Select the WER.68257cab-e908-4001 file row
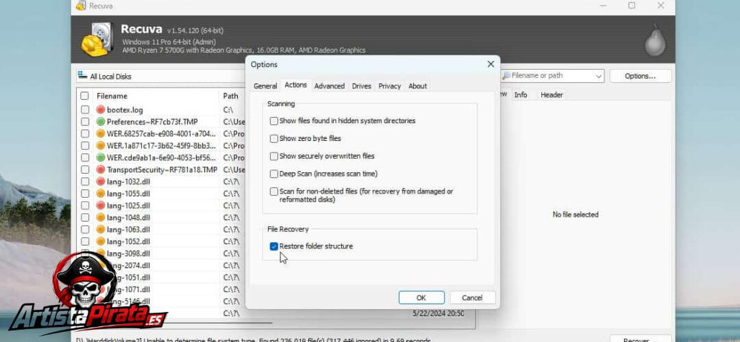Viewport: 740px width, 342px height. click(x=162, y=133)
